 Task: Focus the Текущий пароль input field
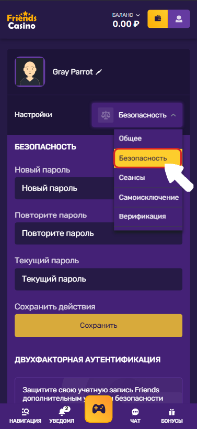[x=98, y=279]
